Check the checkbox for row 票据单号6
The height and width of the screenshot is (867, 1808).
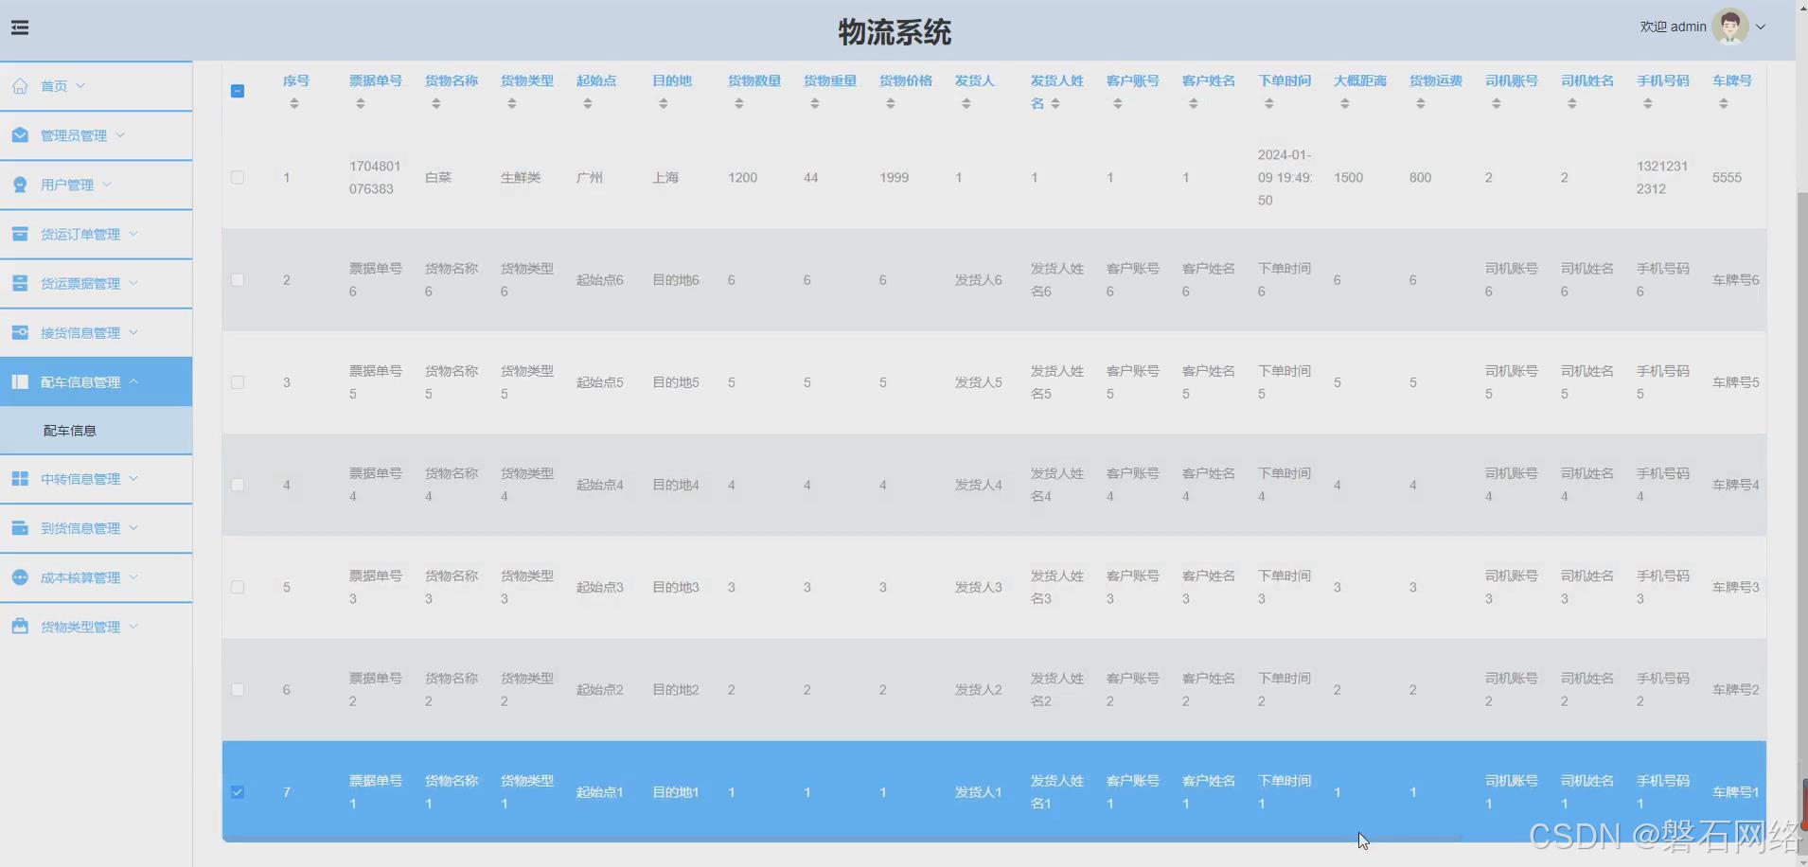click(x=238, y=280)
